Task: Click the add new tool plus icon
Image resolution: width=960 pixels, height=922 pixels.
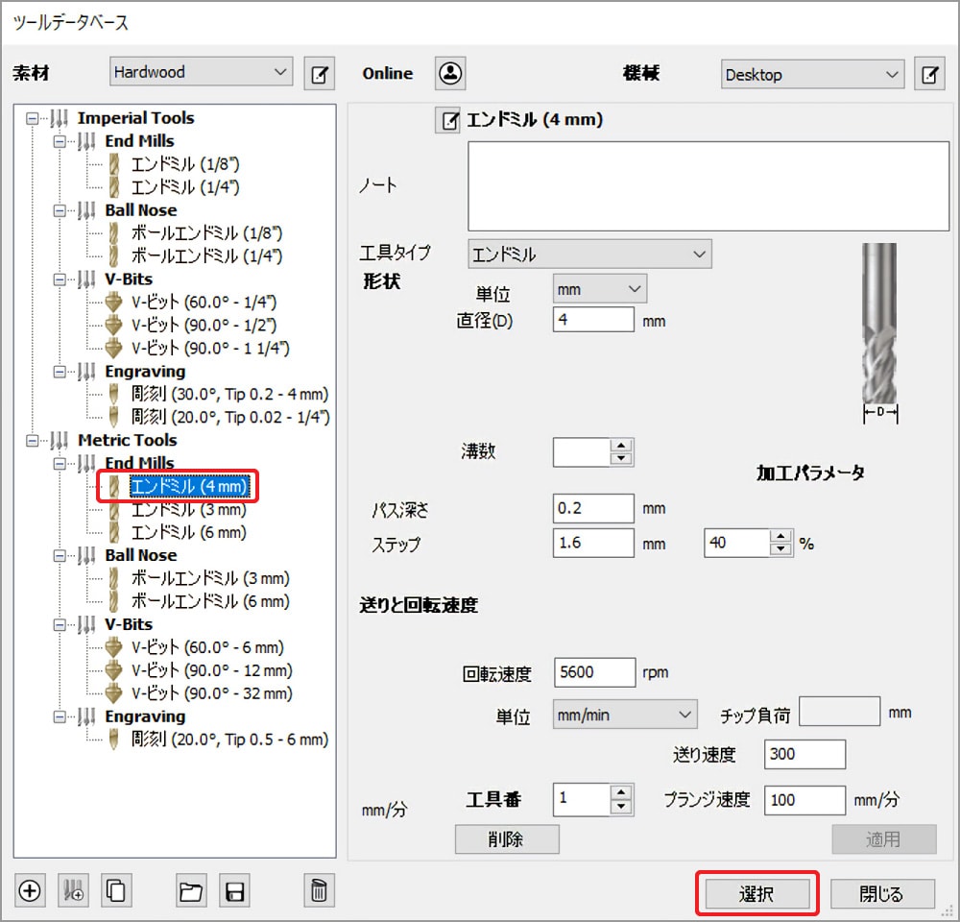Action: coord(30,890)
